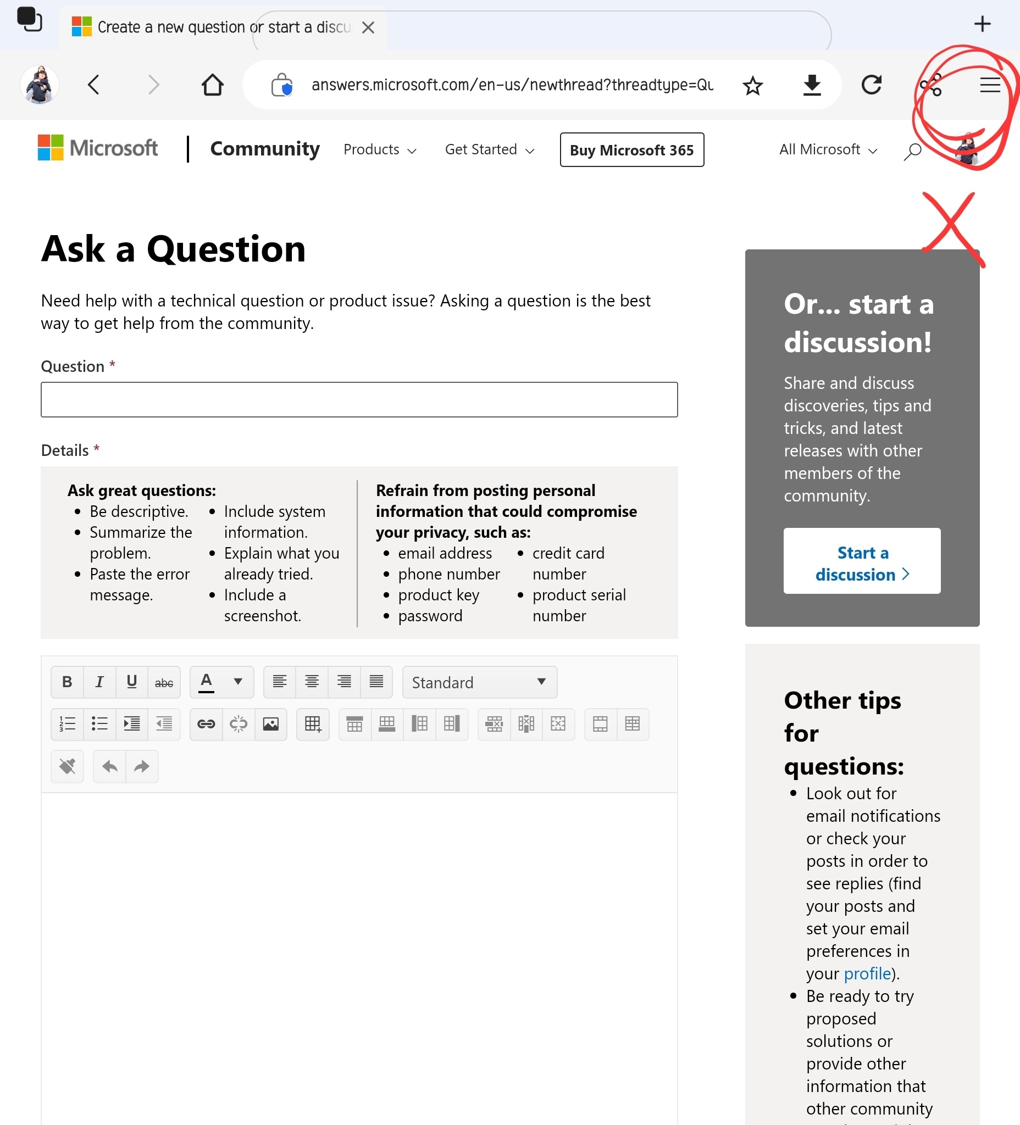The width and height of the screenshot is (1020, 1125).
Task: Insert a numbered list
Action: coord(67,725)
